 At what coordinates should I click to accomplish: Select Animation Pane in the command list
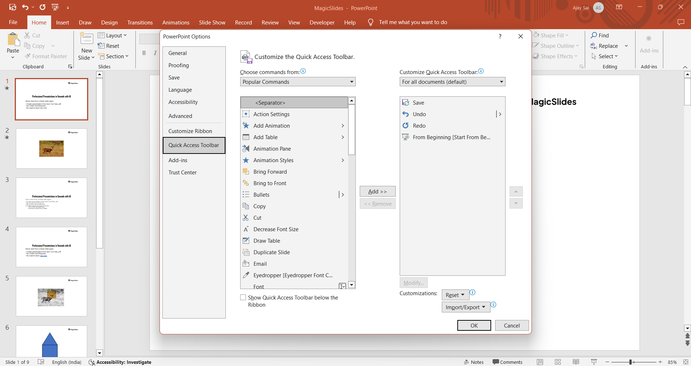(x=272, y=149)
